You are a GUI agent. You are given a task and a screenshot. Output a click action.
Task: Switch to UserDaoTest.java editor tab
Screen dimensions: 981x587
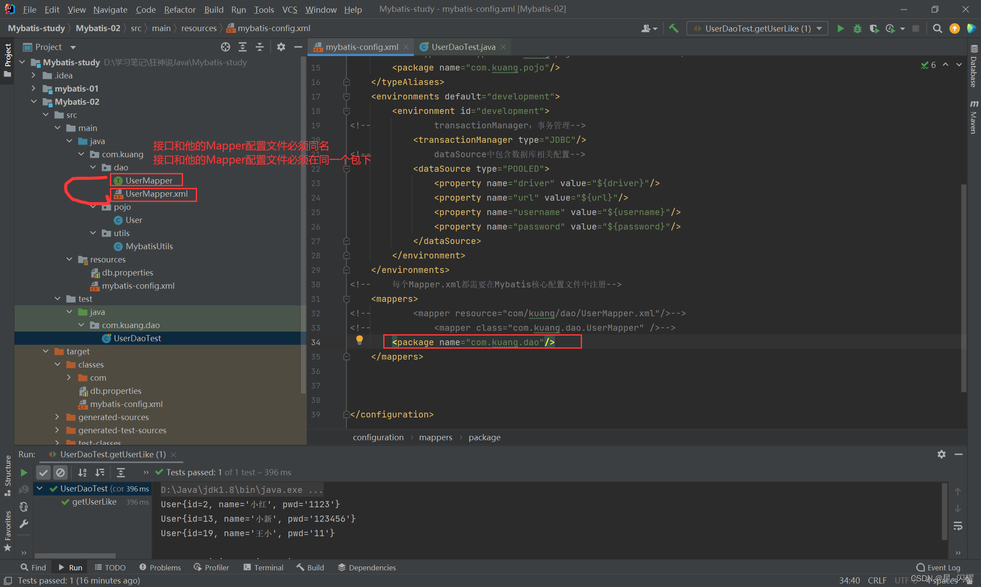point(463,47)
